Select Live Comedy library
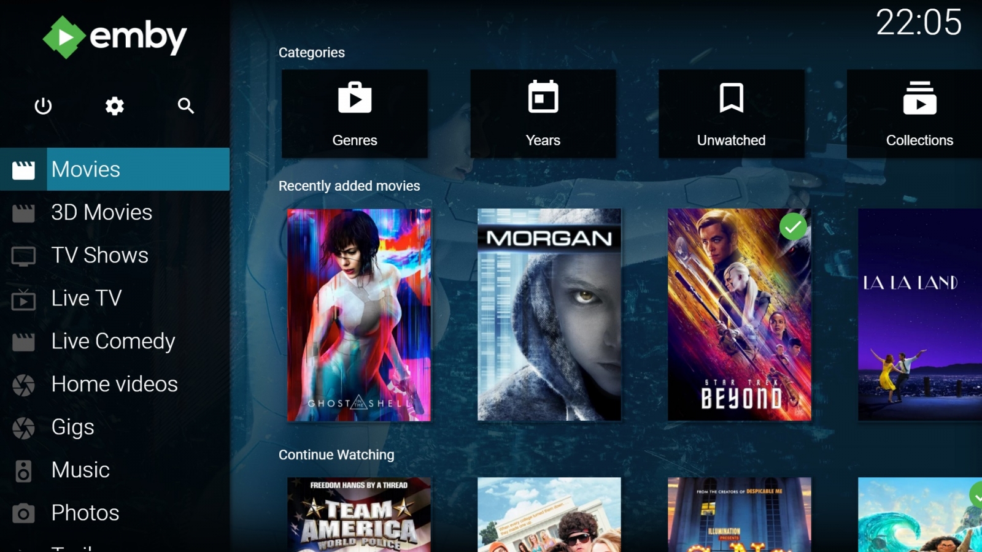982x552 pixels. (115, 341)
